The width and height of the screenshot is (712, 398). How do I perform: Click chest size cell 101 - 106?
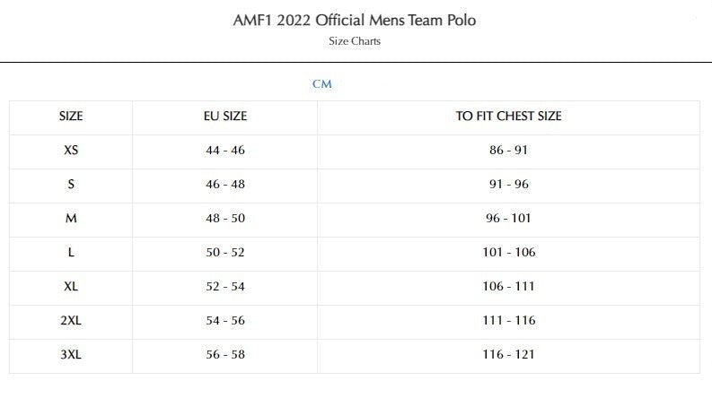tap(508, 253)
